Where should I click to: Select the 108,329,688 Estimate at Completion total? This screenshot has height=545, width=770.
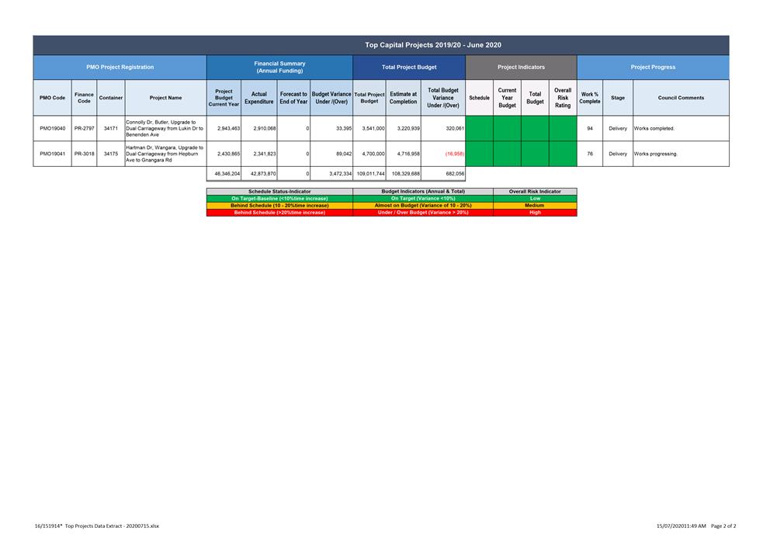(403, 174)
